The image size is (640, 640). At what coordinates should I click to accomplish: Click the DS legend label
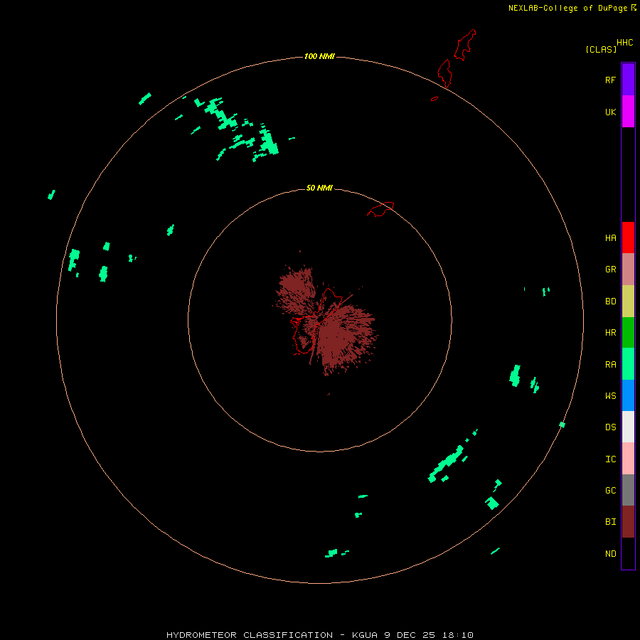click(610, 427)
